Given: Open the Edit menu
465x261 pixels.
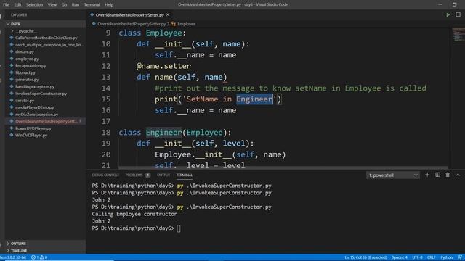Looking at the screenshot, I should tap(17, 5).
